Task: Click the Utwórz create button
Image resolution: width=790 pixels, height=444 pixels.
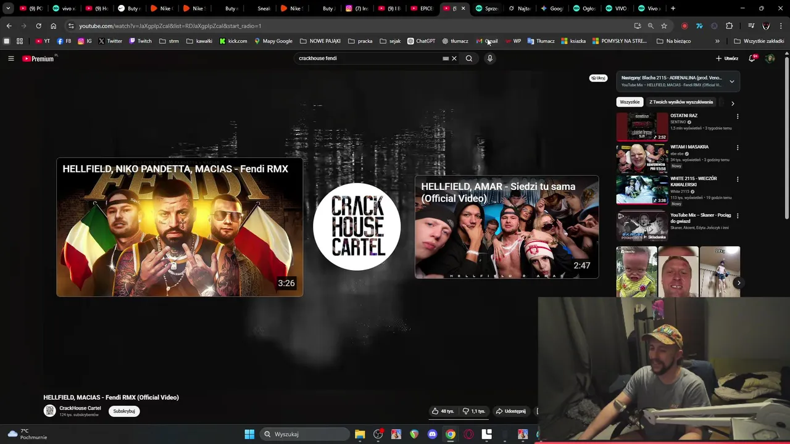Action: click(727, 59)
